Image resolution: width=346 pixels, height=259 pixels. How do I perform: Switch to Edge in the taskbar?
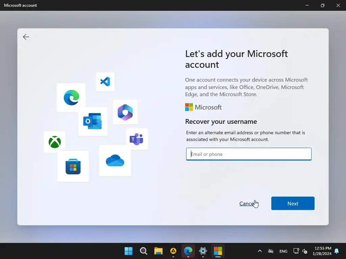[188, 251]
